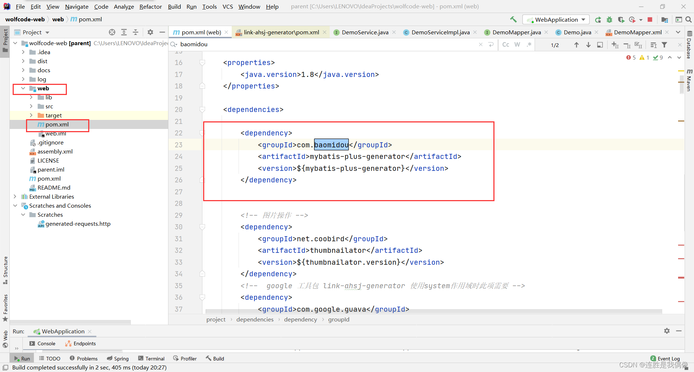Image resolution: width=694 pixels, height=372 pixels.
Task: Toggle whole Words search option
Action: (517, 44)
